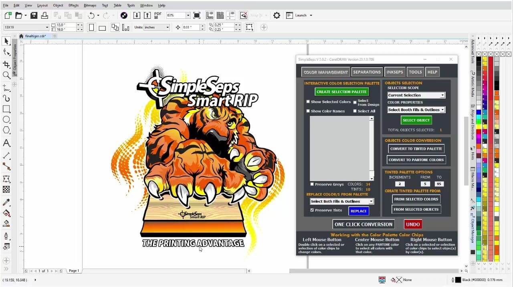
Task: Select the finaltiger.cdr document tab
Action: [35, 36]
